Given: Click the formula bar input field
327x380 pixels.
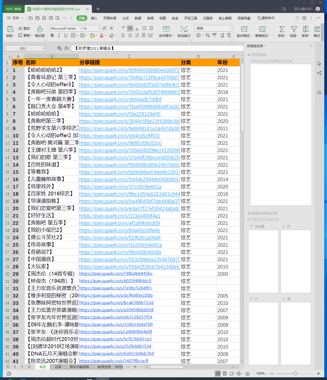Looking at the screenshot, I should pyautogui.click(x=157, y=48).
